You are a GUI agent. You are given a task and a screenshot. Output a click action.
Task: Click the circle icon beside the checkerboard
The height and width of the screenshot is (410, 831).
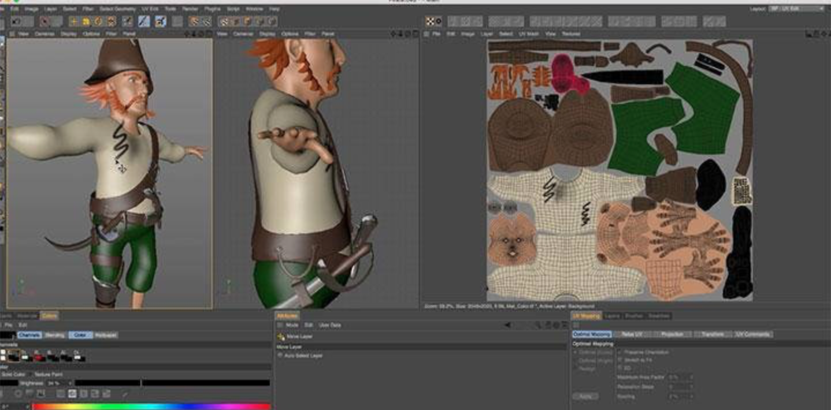[x=439, y=21]
